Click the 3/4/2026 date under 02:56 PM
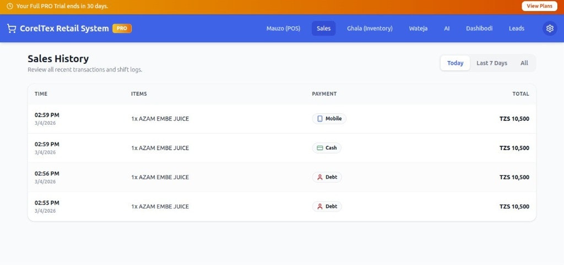564x265 pixels. [x=45, y=181]
